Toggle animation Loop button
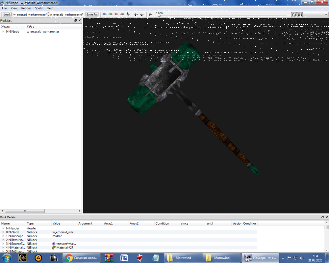The height and width of the screenshot is (263, 329). tap(294, 14)
